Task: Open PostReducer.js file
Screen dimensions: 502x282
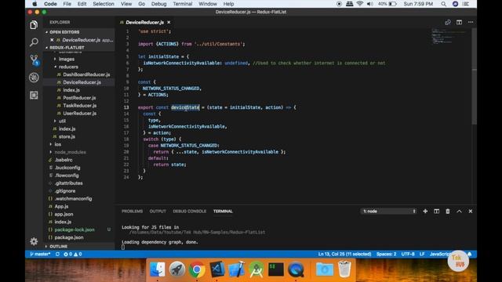Action: tap(79, 98)
